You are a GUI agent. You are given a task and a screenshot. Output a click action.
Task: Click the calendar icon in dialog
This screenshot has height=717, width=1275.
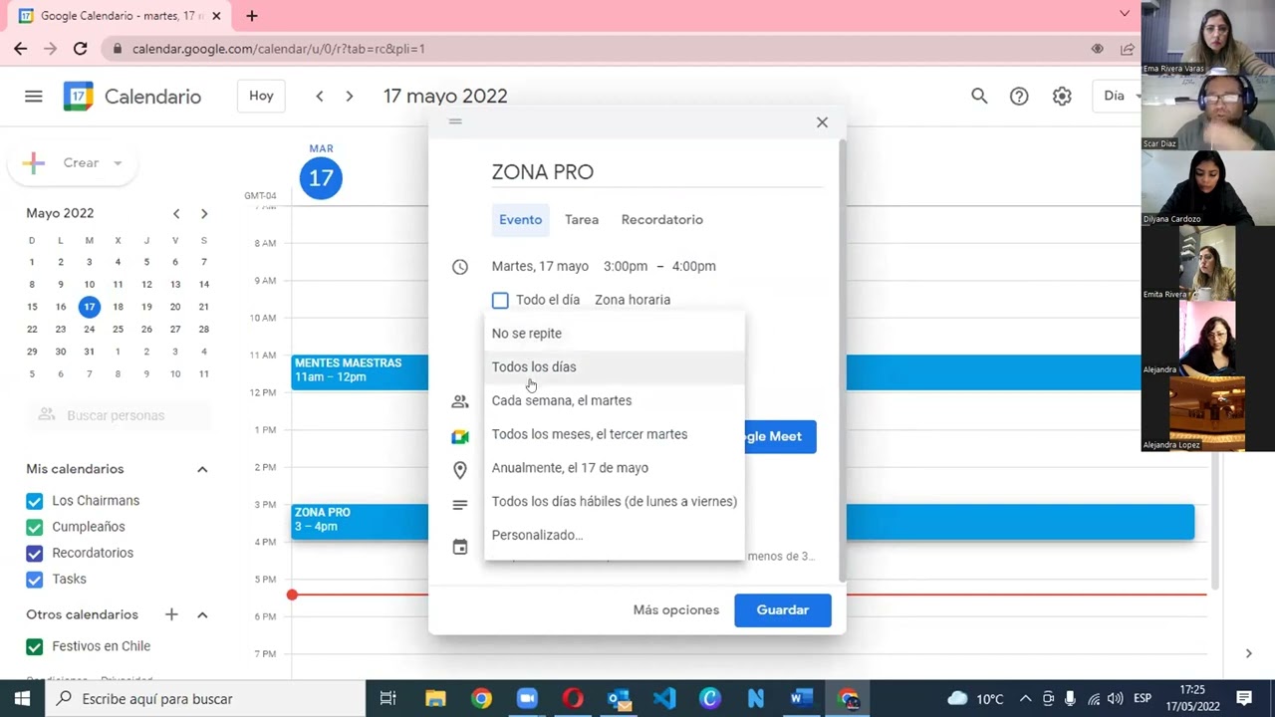[x=460, y=547]
